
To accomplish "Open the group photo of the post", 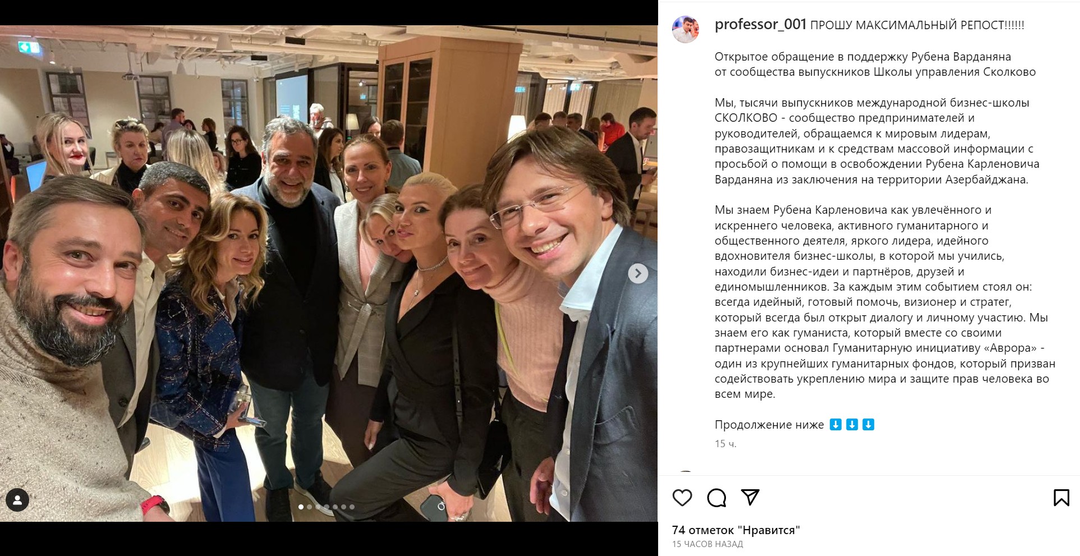I will (329, 273).
